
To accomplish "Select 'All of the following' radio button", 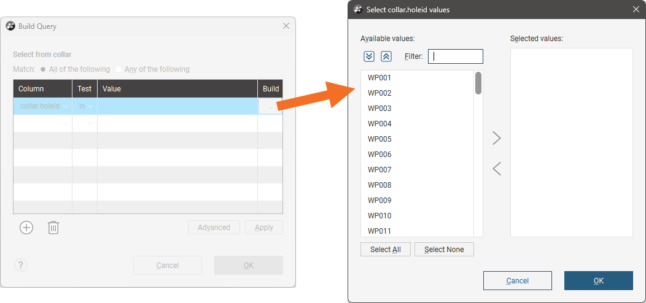I will point(43,69).
